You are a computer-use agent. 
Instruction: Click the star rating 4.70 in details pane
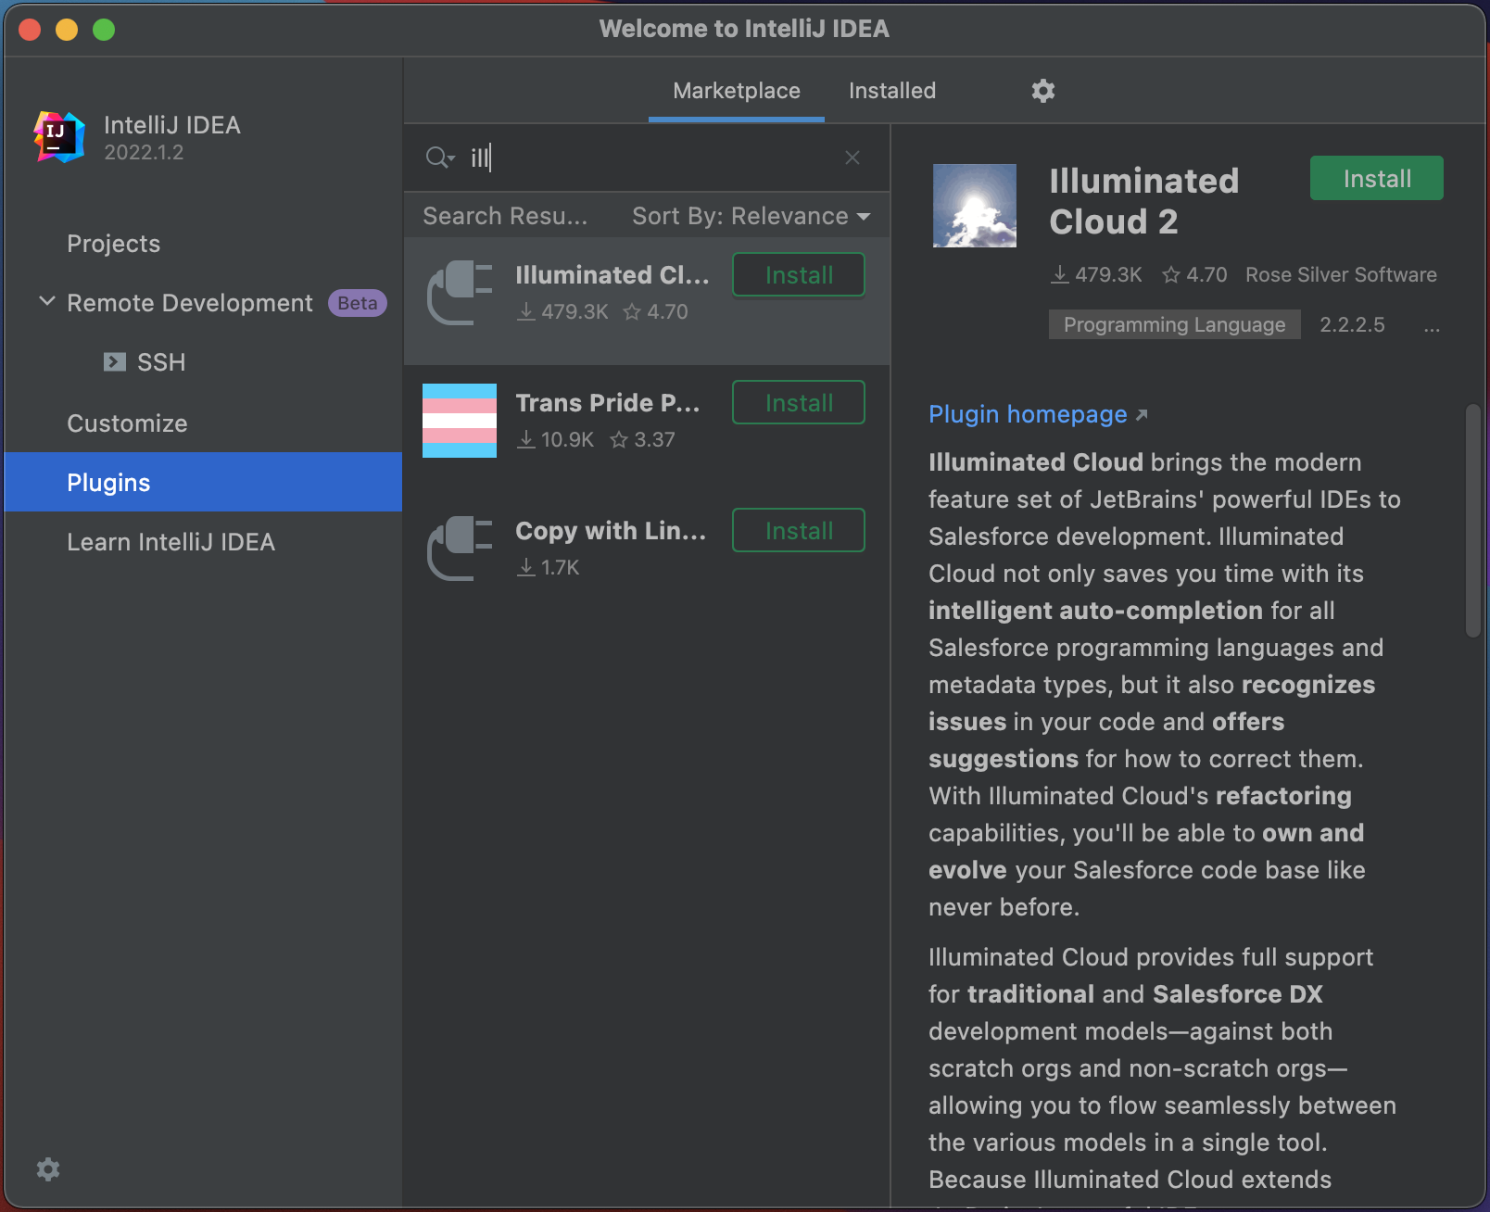click(1194, 275)
